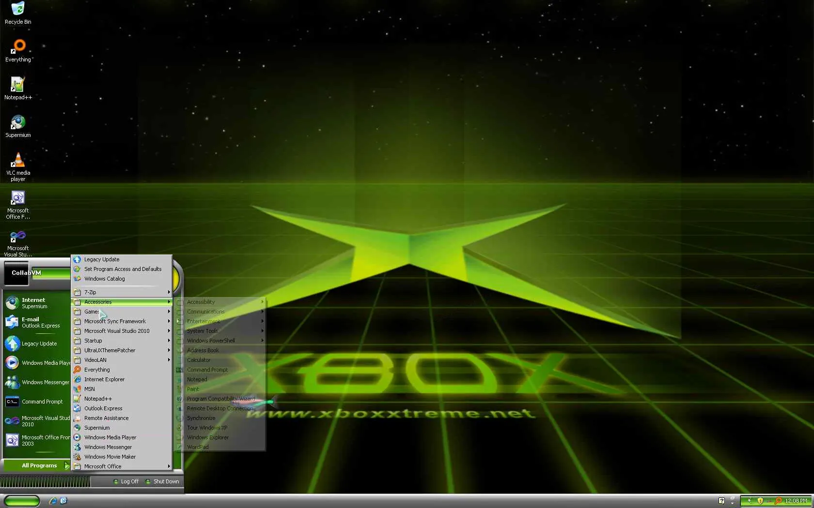The height and width of the screenshot is (508, 814).
Task: Select the highlighted Accessories menu entry
Action: click(122, 302)
